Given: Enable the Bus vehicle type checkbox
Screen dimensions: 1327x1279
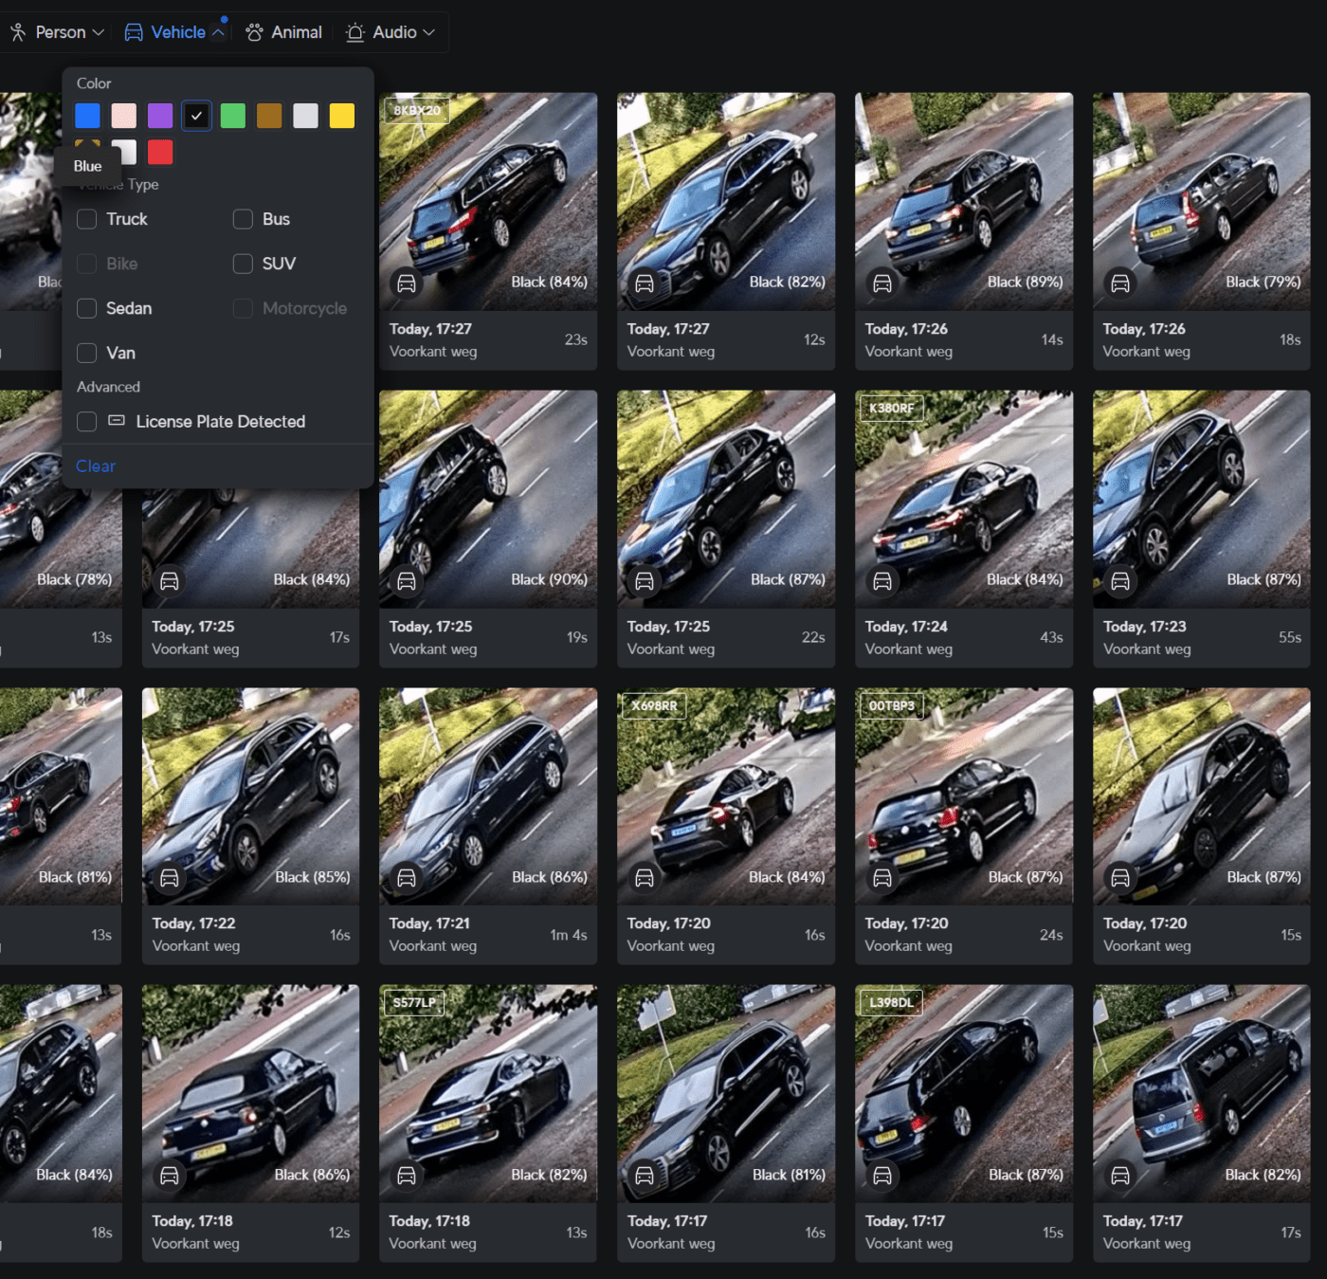Looking at the screenshot, I should [243, 219].
